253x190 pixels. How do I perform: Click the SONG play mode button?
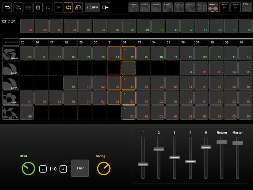click(235, 7)
